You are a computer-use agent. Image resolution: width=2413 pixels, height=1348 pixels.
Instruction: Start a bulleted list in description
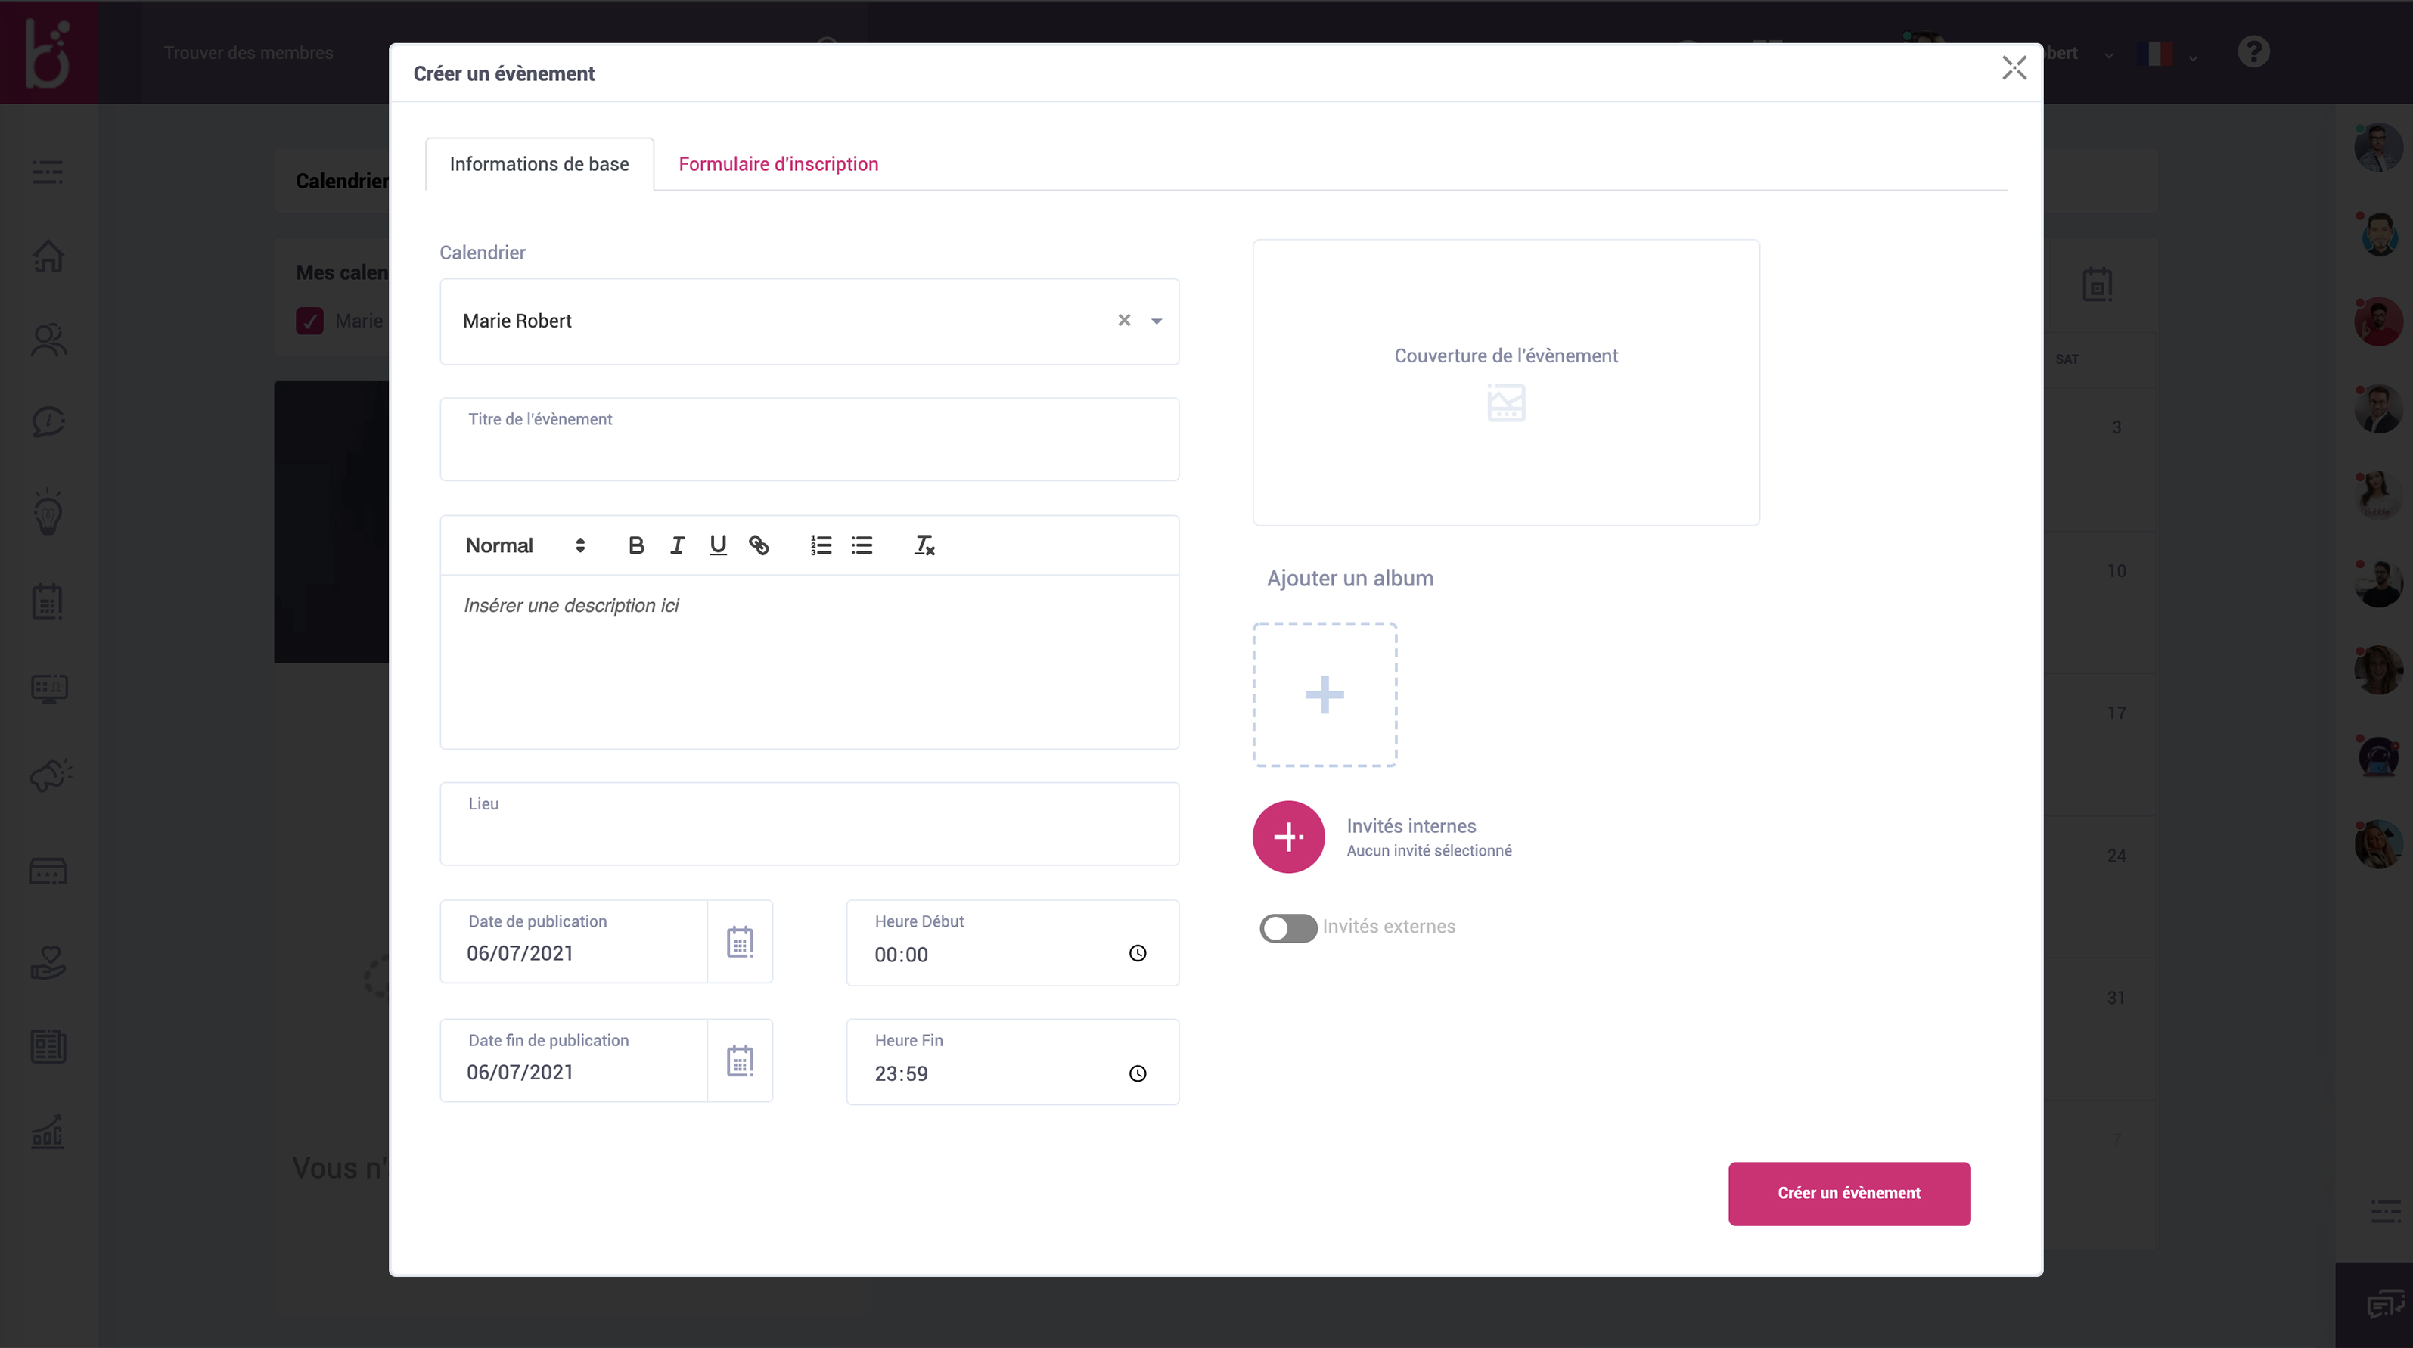tap(862, 545)
